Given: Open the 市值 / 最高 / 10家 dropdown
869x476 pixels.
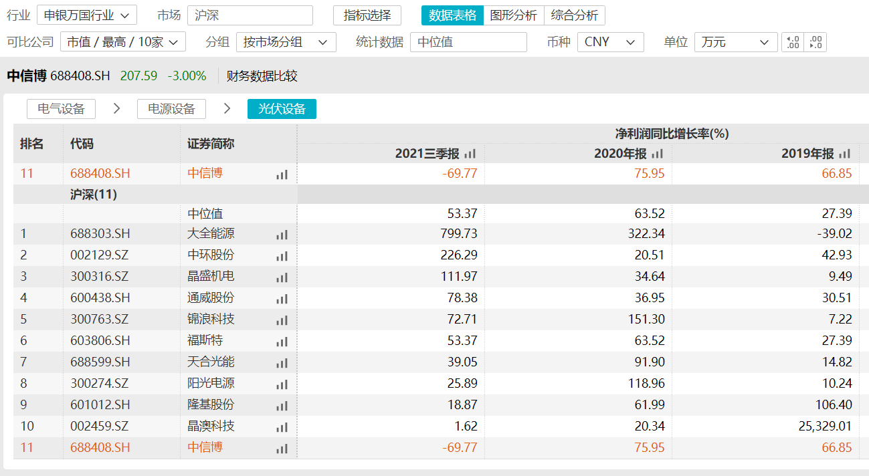Looking at the screenshot, I should 123,42.
